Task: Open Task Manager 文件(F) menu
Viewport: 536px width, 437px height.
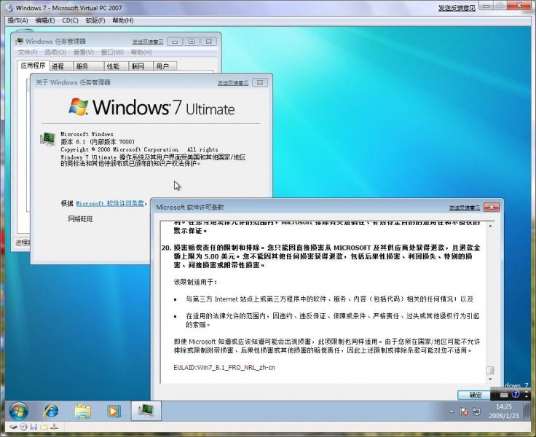Action: click(x=28, y=52)
